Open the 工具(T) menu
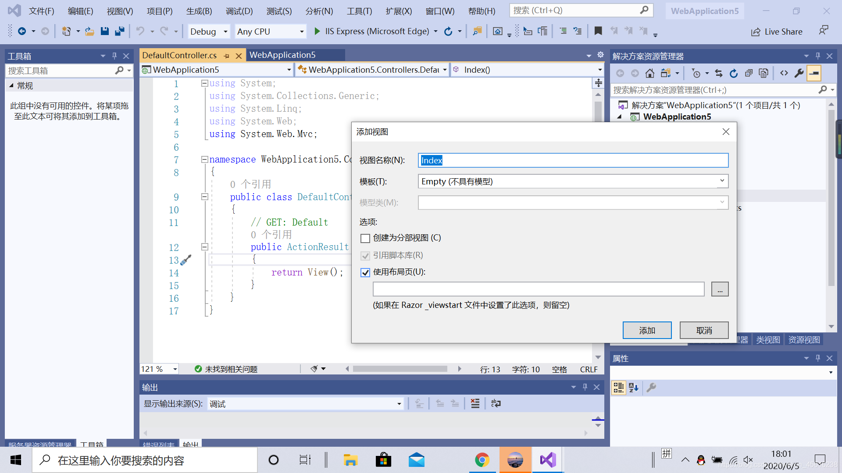 pos(359,11)
